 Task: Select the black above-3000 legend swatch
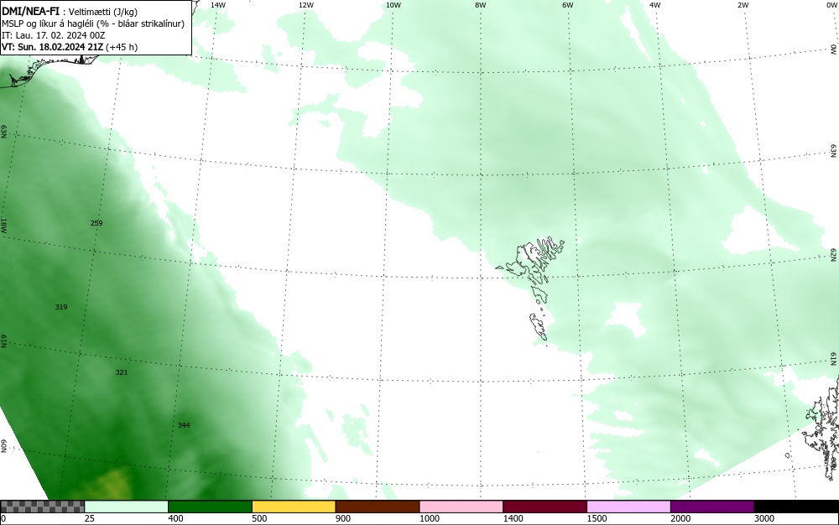coord(796,507)
